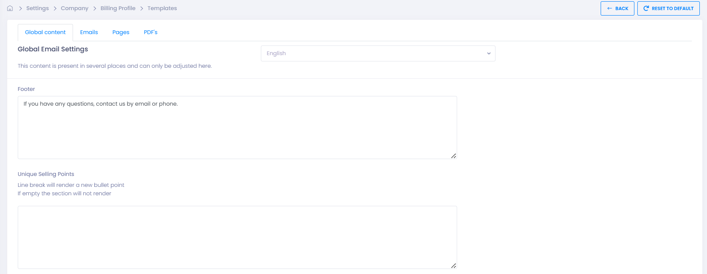
Task: Grab the Footer textarea resize handle
Action: point(453,156)
